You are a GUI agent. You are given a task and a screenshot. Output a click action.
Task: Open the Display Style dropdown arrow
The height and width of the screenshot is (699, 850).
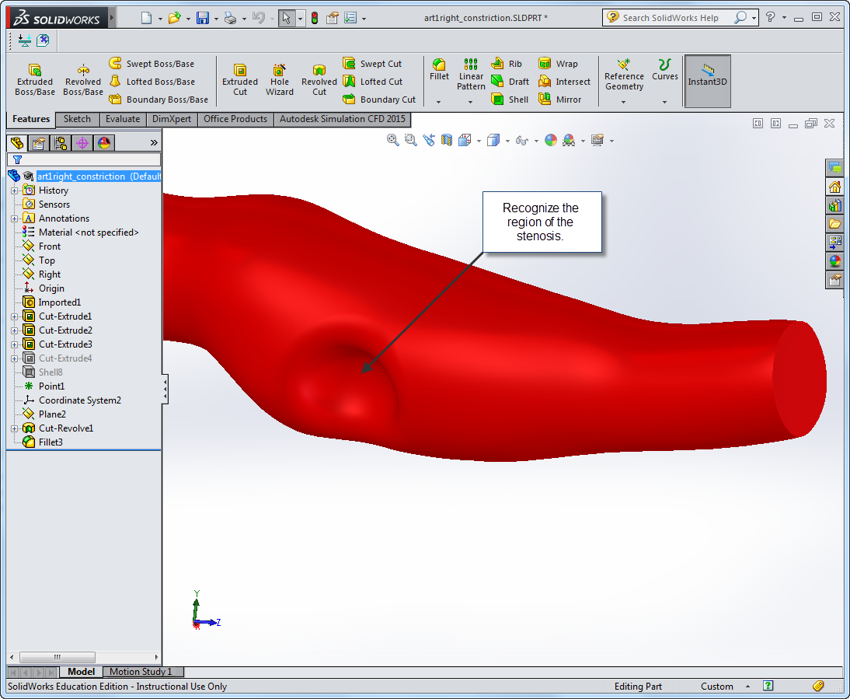pos(507,141)
